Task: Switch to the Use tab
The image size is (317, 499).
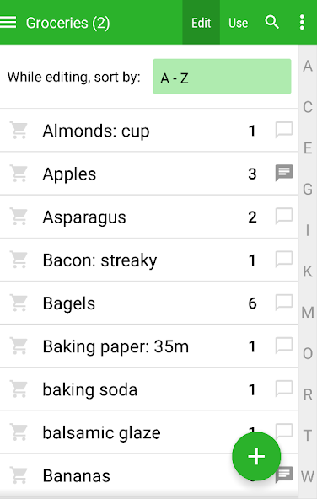Action: pyautogui.click(x=238, y=22)
